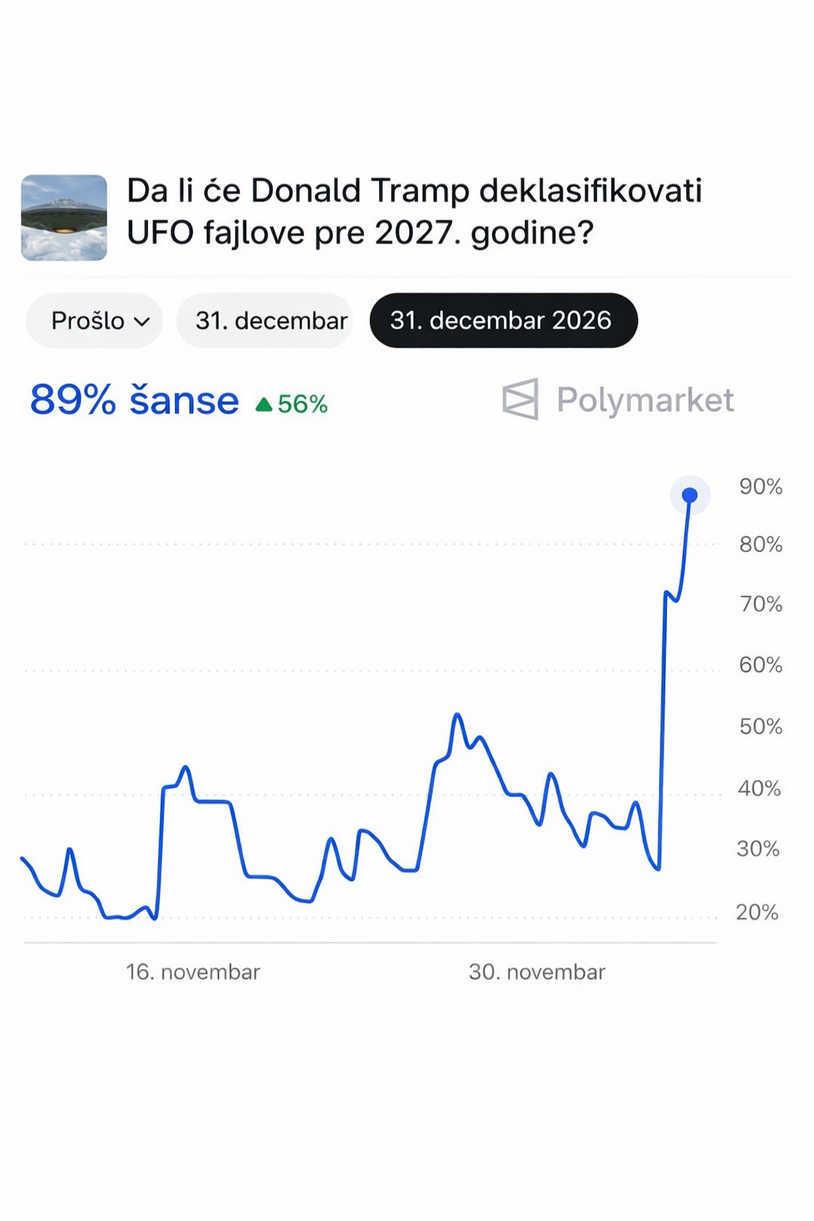814x1221 pixels.
Task: Click the Polymarket logo icon
Action: pyautogui.click(x=521, y=399)
